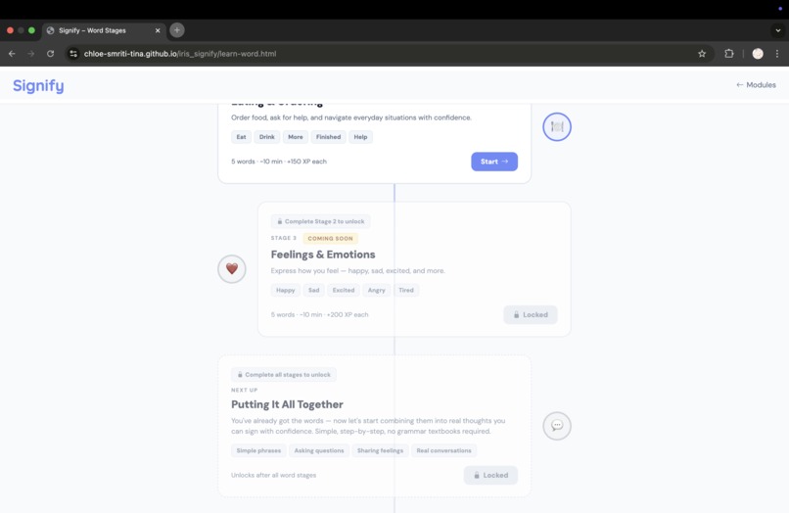Click the address bar URL
The image size is (789, 513).
coord(180,54)
